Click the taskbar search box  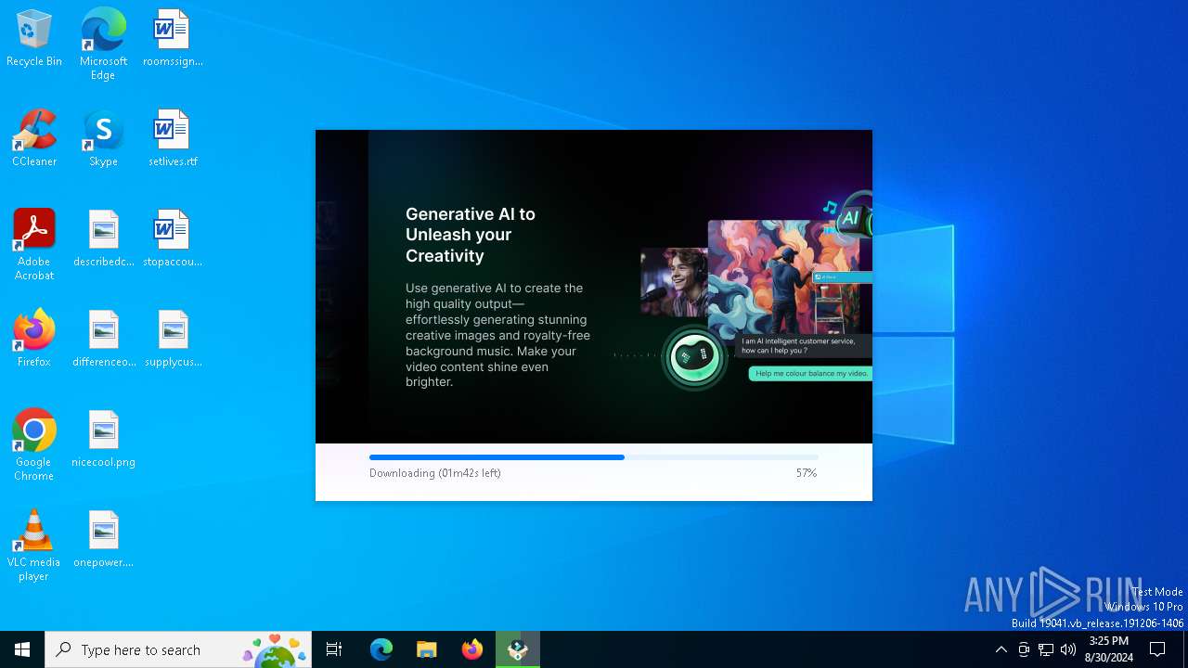pos(178,649)
